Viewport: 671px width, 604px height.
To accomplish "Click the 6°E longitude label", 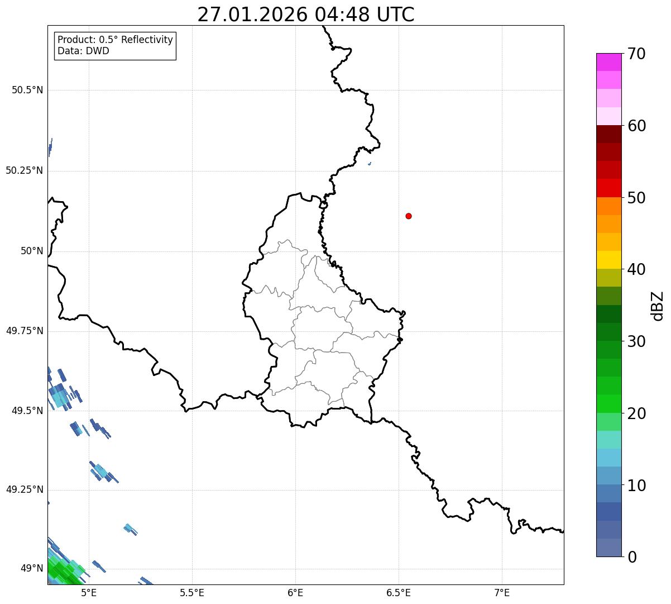I will (x=295, y=592).
